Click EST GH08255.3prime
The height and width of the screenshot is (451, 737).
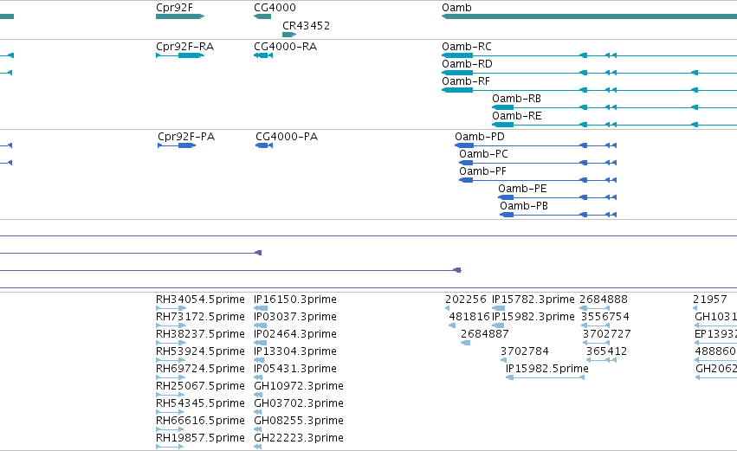pyautogui.click(x=257, y=429)
